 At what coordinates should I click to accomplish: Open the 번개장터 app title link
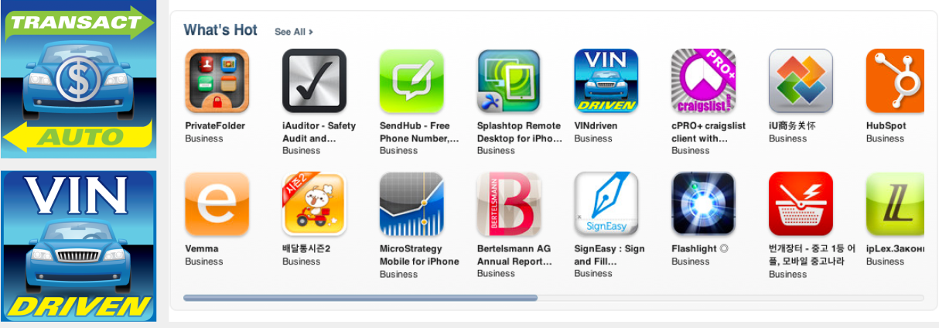click(812, 255)
